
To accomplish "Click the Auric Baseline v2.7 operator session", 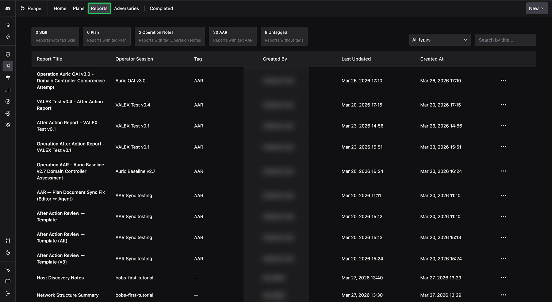I will click(135, 171).
